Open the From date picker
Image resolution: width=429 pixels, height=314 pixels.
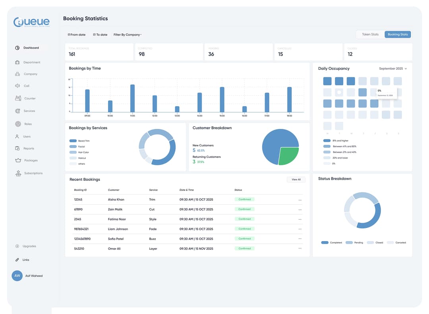pos(76,34)
